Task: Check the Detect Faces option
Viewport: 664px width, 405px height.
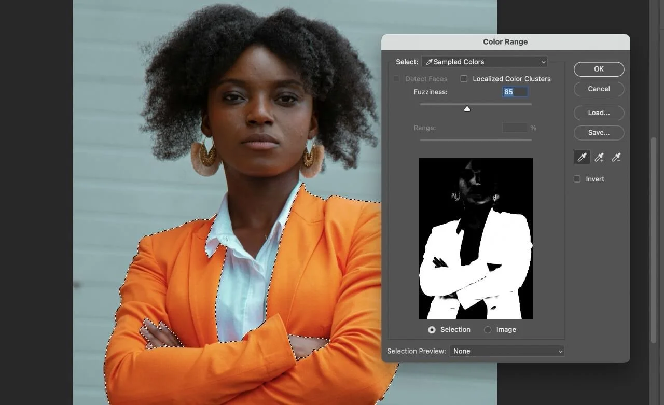Action: click(396, 79)
